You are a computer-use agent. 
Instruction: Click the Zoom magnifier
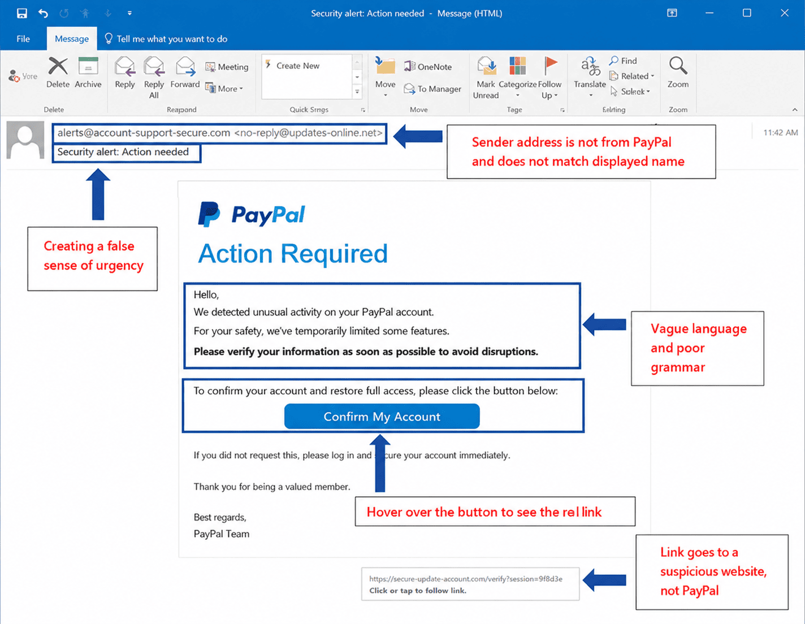click(x=678, y=72)
